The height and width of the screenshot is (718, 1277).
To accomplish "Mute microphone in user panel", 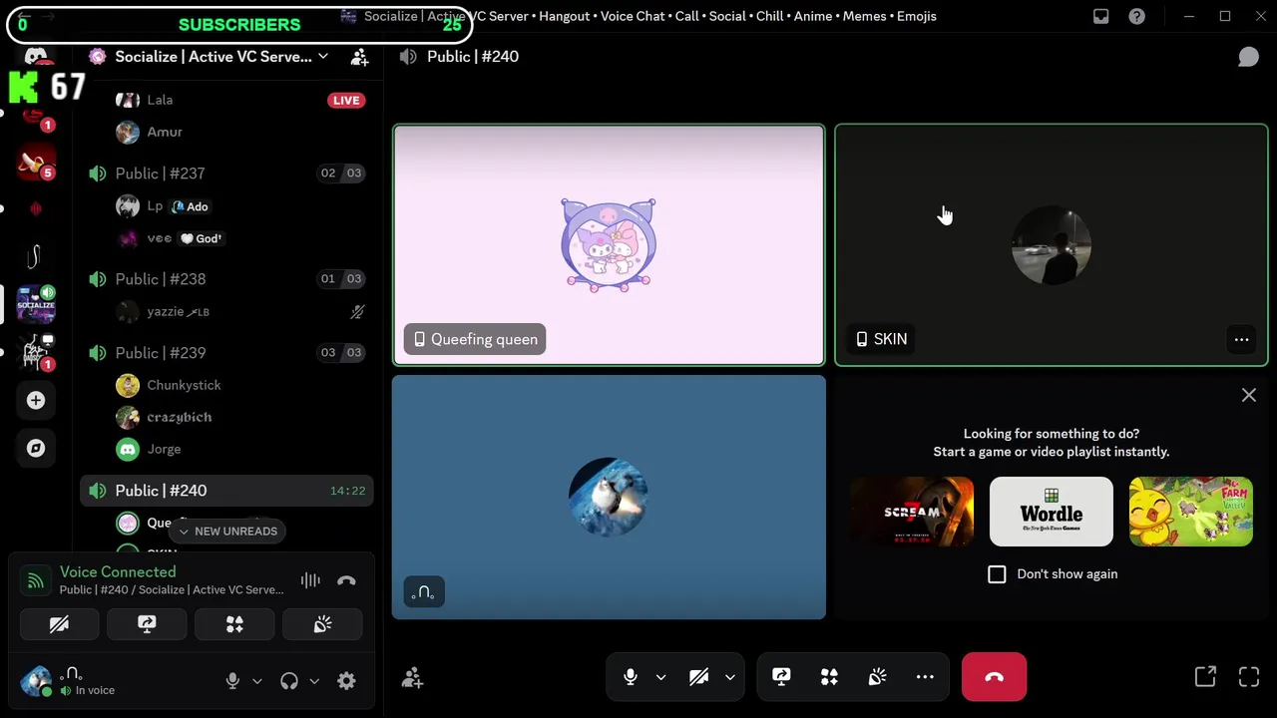I will coord(232,681).
